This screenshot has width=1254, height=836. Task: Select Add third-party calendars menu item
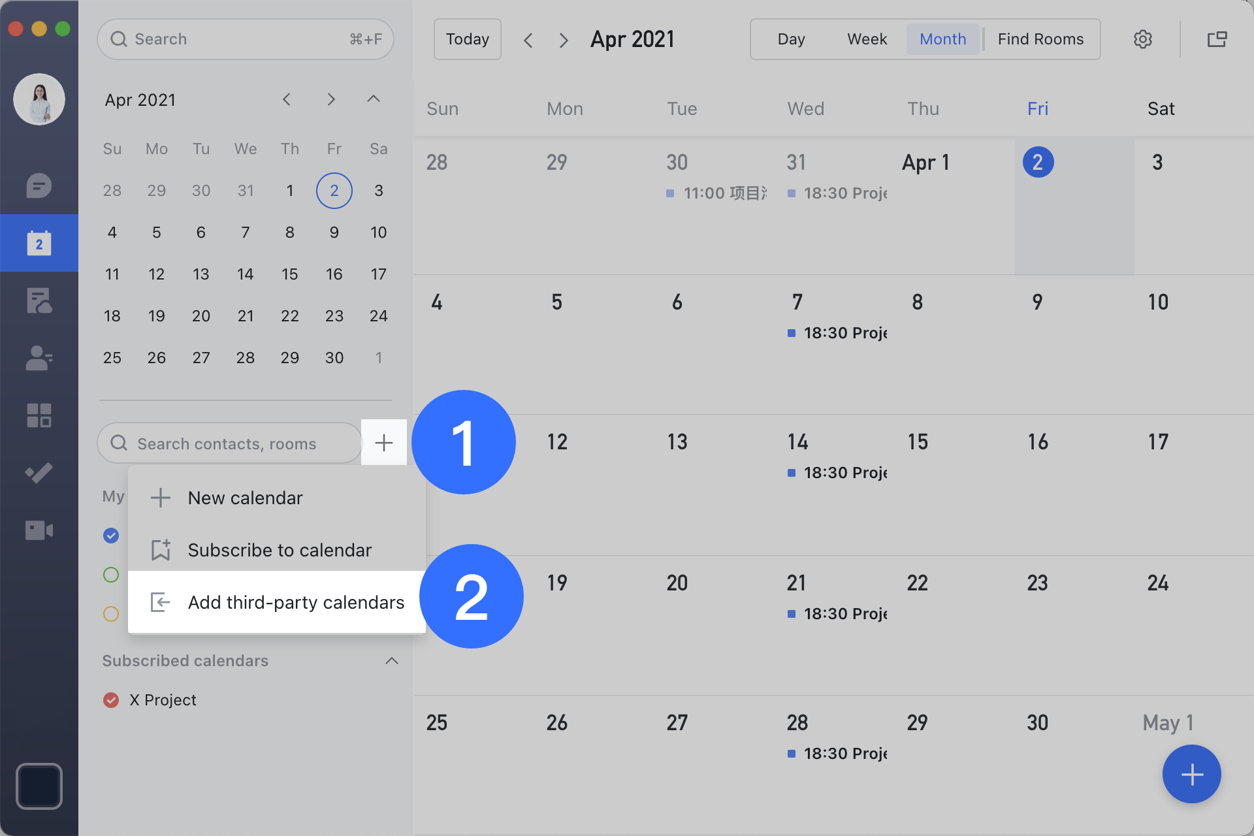point(295,602)
